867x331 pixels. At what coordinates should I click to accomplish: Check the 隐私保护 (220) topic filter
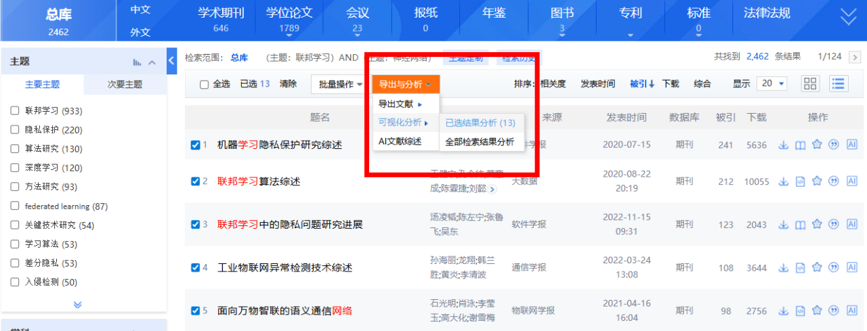pos(15,130)
